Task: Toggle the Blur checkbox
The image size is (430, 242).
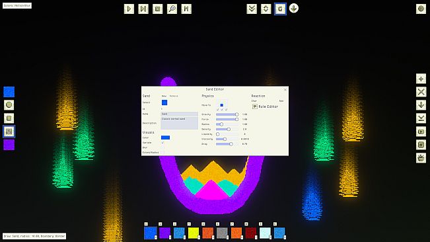Action: (x=162, y=147)
